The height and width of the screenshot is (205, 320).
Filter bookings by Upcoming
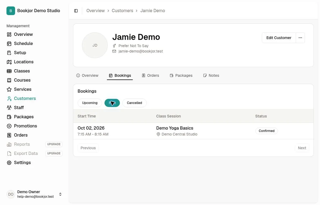(90, 103)
